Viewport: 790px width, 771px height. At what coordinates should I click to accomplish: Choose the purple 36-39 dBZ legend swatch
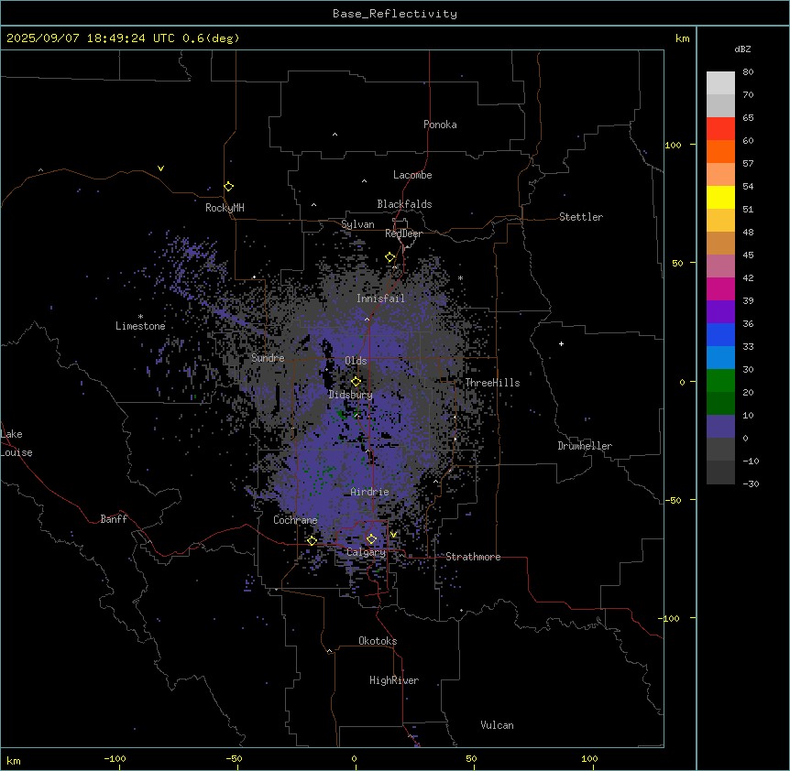coord(720,312)
